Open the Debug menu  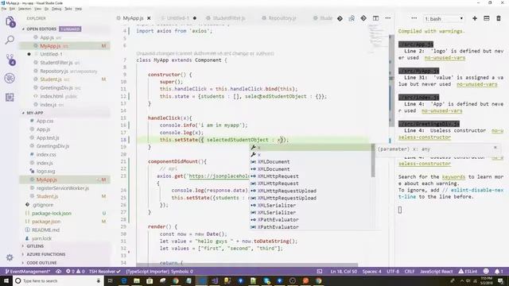click(x=56, y=9)
